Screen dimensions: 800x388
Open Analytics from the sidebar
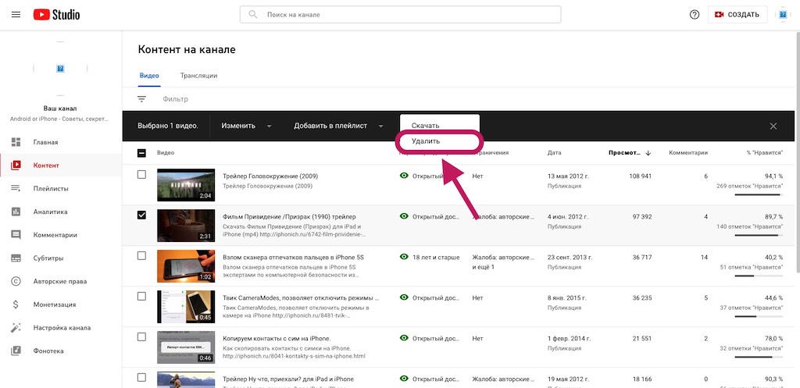point(50,212)
